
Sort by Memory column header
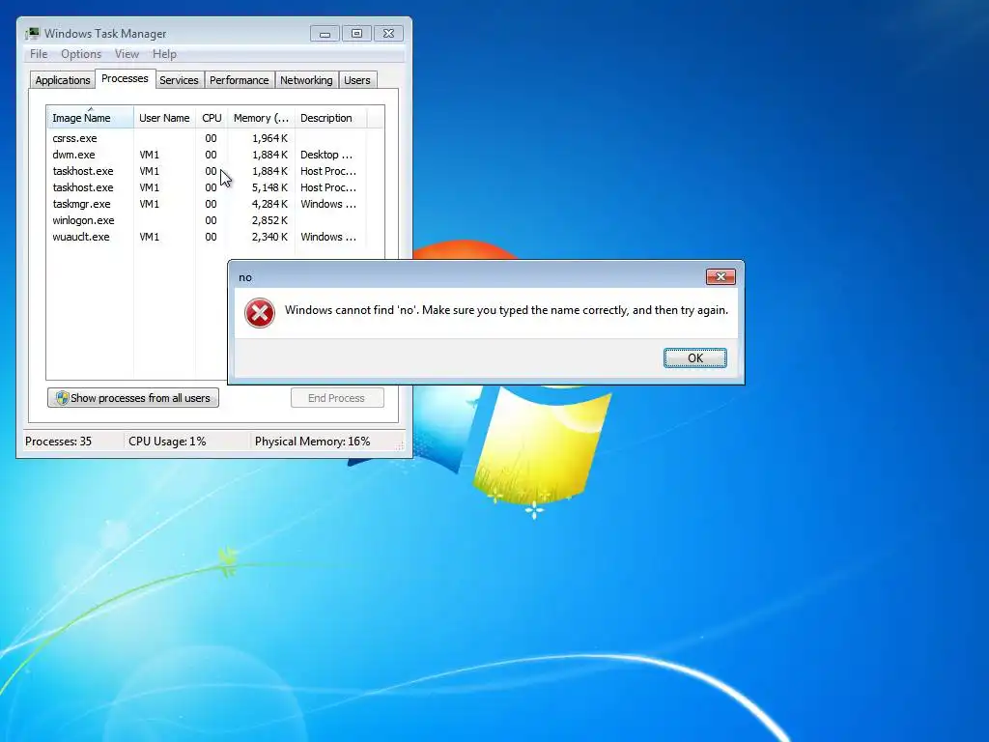[x=261, y=118]
